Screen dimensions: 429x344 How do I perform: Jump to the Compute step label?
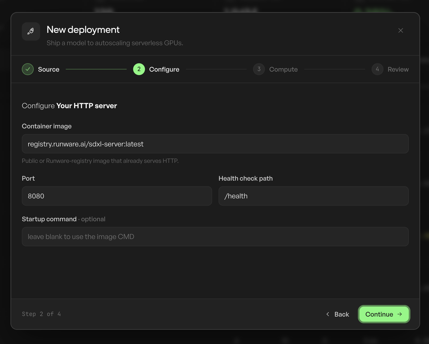point(283,69)
